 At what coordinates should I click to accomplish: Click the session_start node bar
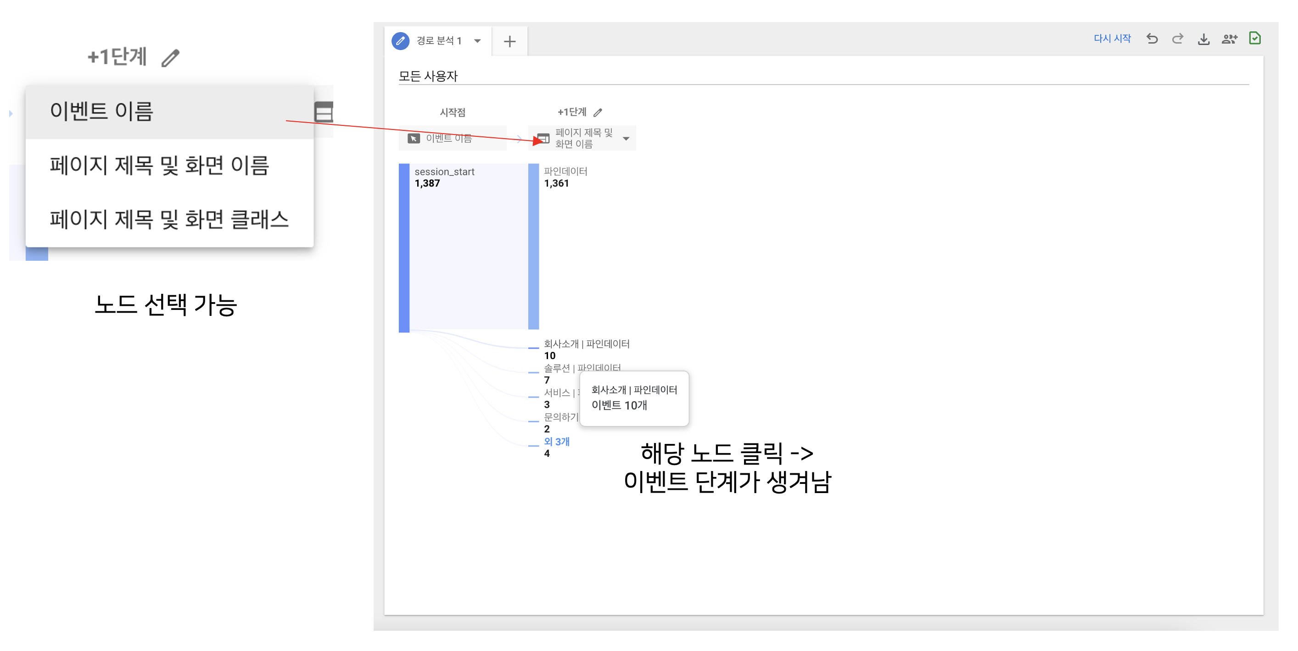click(404, 247)
